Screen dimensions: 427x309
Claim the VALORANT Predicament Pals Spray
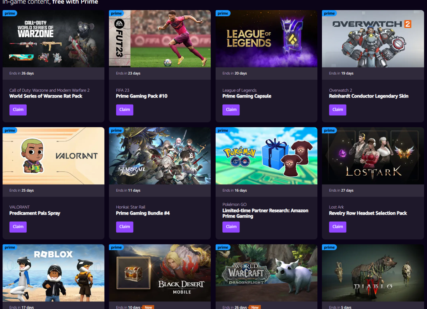[18, 227]
